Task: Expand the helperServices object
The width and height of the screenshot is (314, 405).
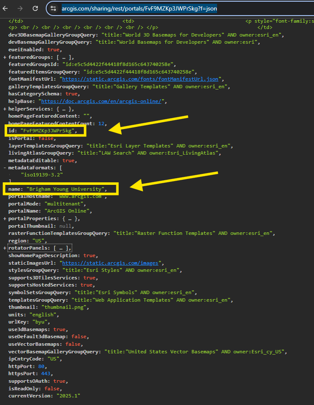Action: point(5,109)
